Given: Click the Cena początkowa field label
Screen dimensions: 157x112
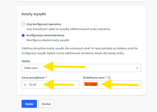Looking at the screenshot, I should click(x=33, y=77).
